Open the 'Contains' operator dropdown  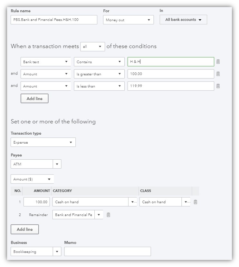pyautogui.click(x=99, y=62)
